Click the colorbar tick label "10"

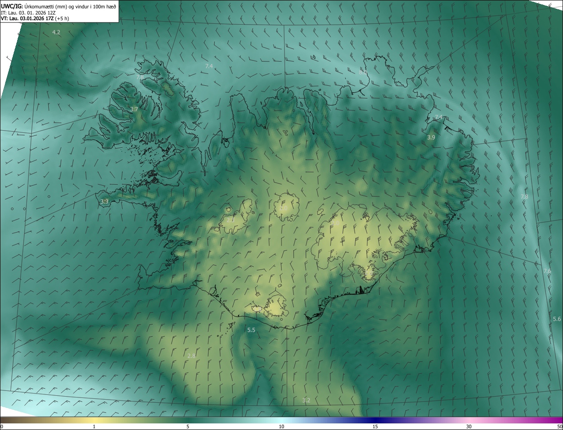tap(281, 426)
